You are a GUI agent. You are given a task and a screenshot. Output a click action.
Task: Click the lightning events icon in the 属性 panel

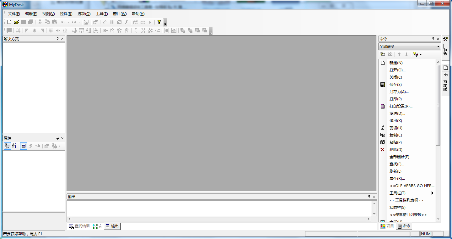click(31, 146)
